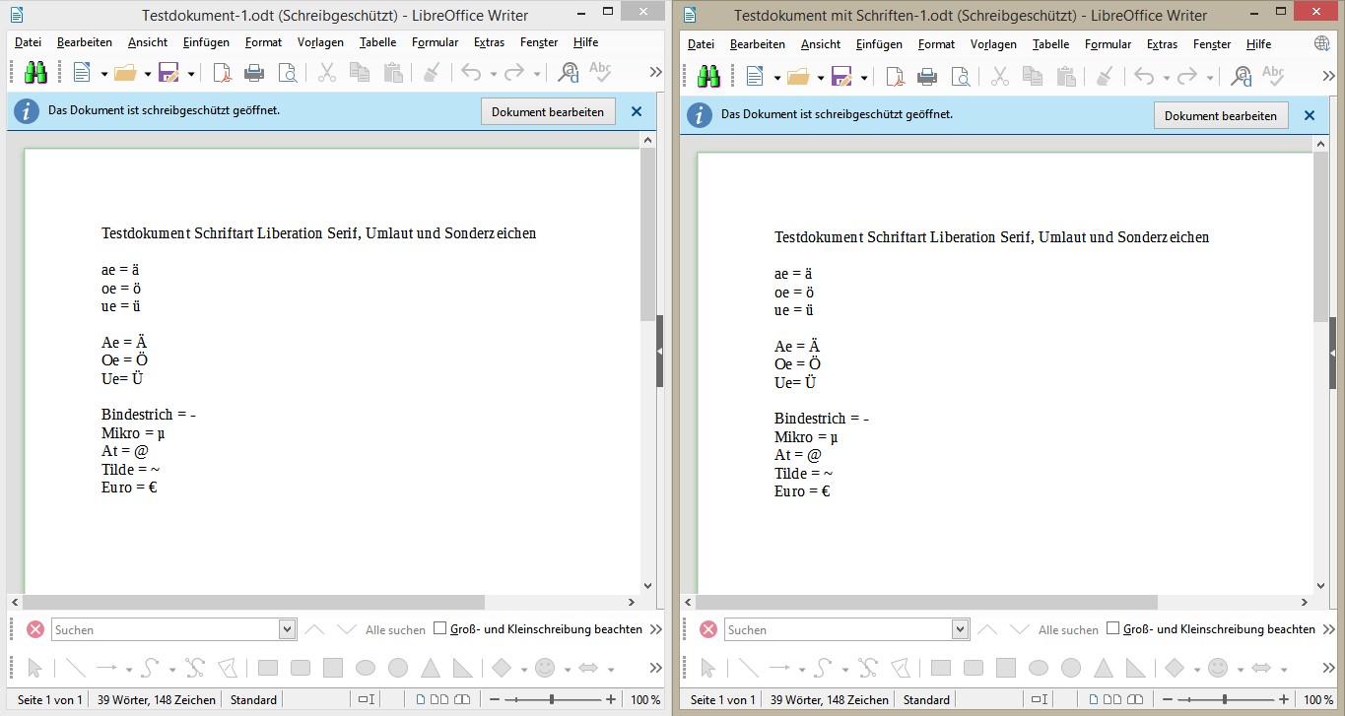This screenshot has width=1345, height=716.
Task: Dismiss read-only infobar in Schriften-1 window
Action: tap(1310, 115)
